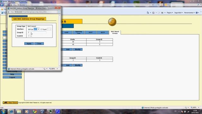Click the popup vertical scrollbar
Screen dimensions: 202x114
coord(59,41)
